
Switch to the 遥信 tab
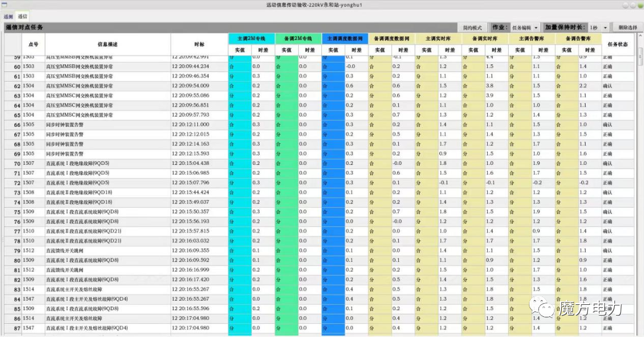click(x=23, y=17)
